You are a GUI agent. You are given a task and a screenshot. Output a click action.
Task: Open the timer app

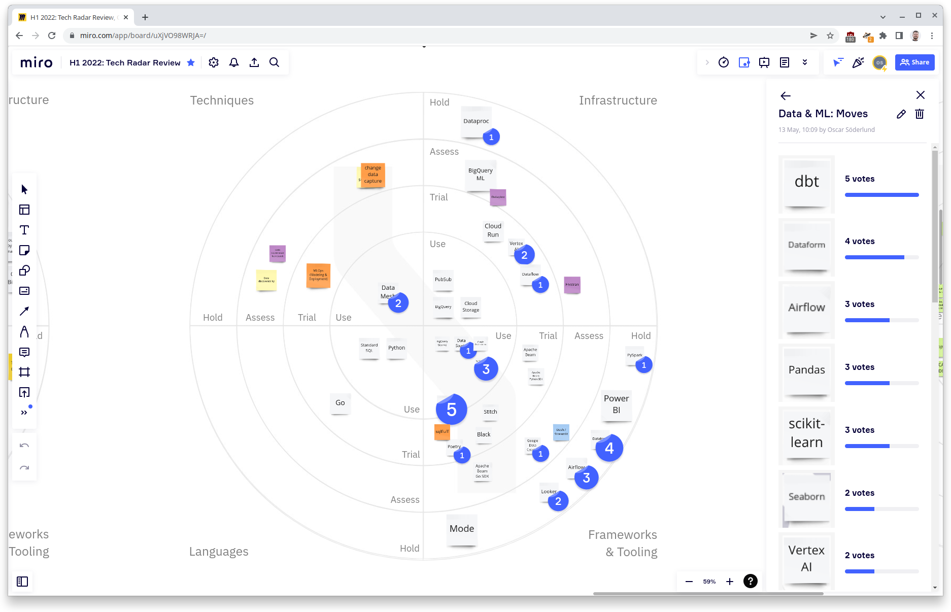(724, 62)
